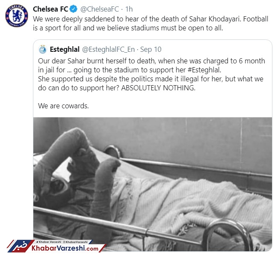Click the blue verified badge icon
Viewport: 278px width, 259px height.
74,9
